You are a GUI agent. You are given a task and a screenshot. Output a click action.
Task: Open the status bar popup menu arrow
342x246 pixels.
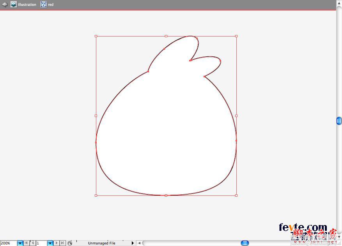pyautogui.click(x=133, y=243)
